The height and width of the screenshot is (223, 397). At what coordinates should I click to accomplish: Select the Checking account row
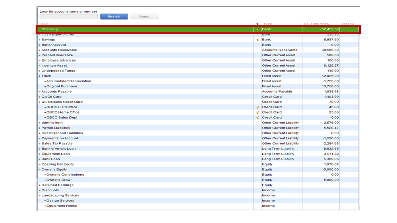click(x=198, y=29)
